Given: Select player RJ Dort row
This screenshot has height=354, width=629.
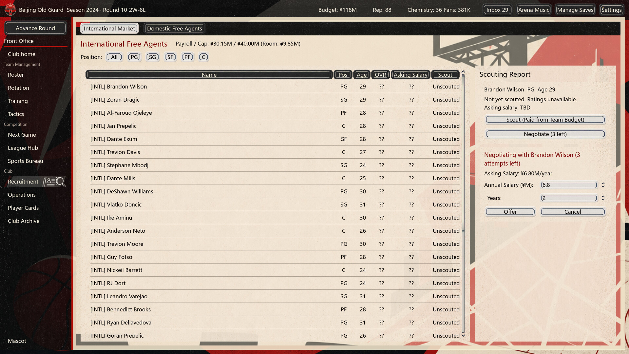Looking at the screenshot, I should coord(275,283).
